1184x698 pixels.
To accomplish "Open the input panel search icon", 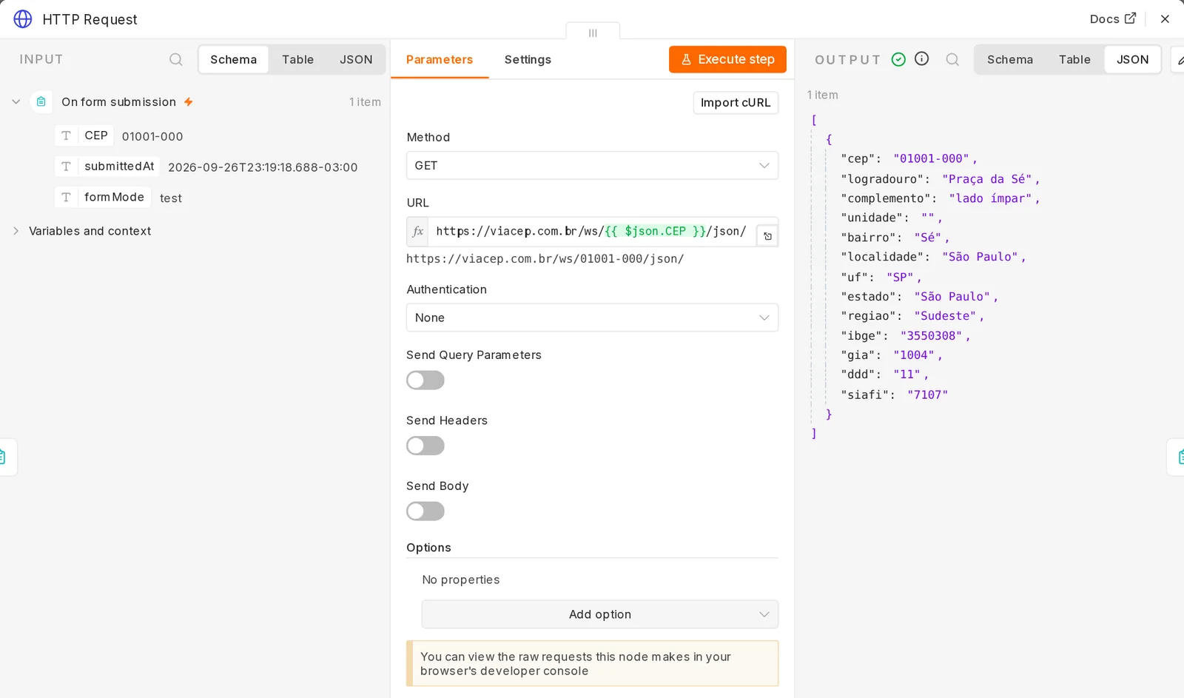I will click(176, 59).
